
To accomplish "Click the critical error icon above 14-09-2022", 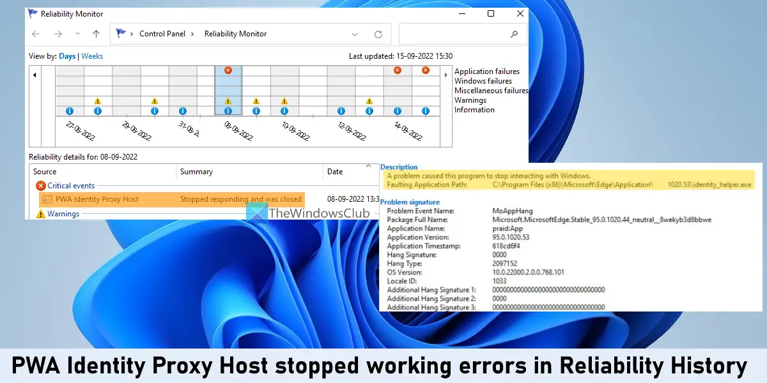I will point(398,70).
